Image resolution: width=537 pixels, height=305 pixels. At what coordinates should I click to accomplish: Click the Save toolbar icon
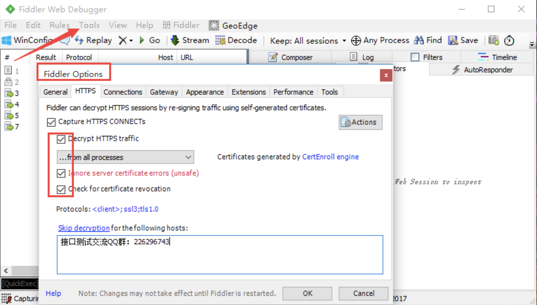(x=453, y=41)
